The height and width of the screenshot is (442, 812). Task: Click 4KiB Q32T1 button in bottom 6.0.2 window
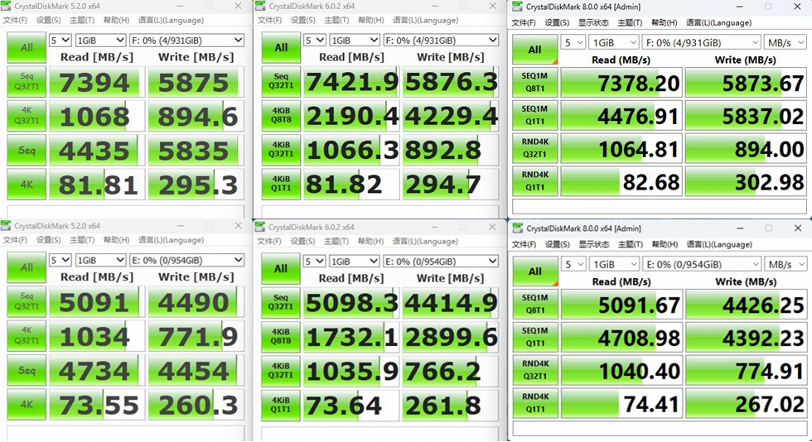281,371
